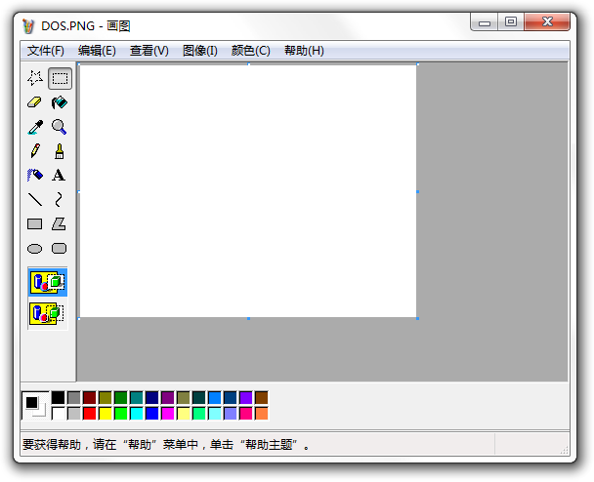Pick the bright red palette swatch
Viewport: 594px width, 482px height.
point(90,414)
